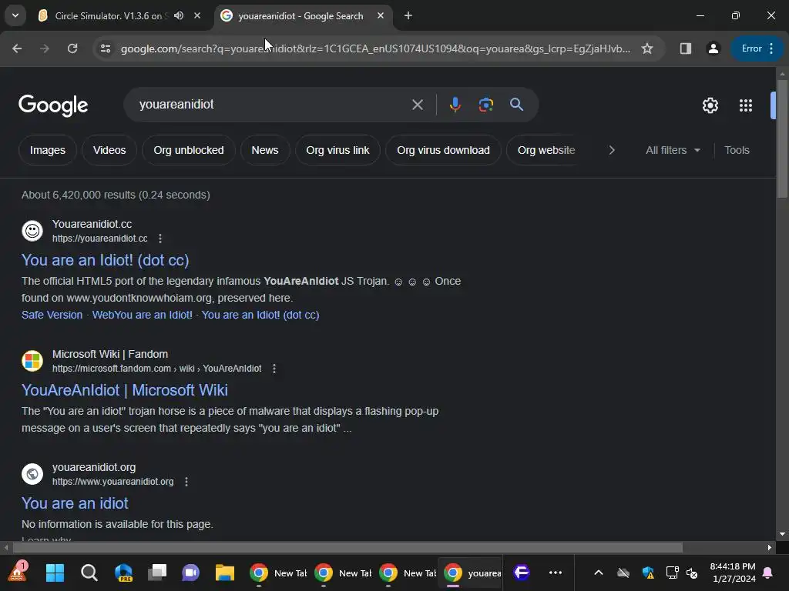Go back to the previous page
This screenshot has width=789, height=591.
coord(17,48)
